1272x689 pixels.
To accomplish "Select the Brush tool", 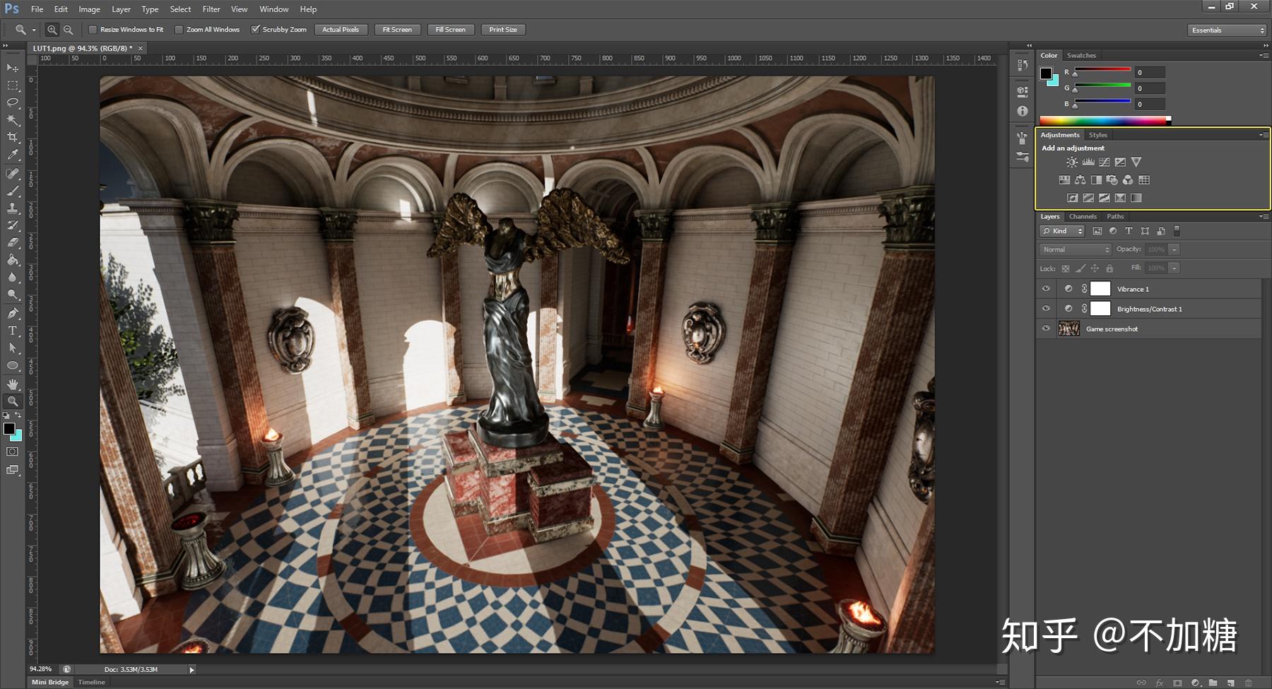I will pyautogui.click(x=12, y=191).
